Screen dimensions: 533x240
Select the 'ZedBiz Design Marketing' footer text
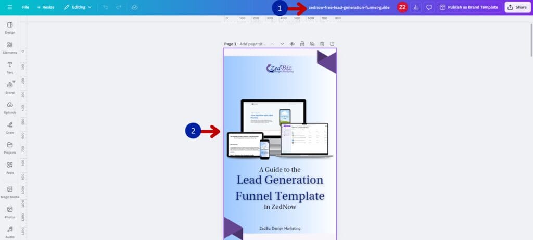[280, 229]
